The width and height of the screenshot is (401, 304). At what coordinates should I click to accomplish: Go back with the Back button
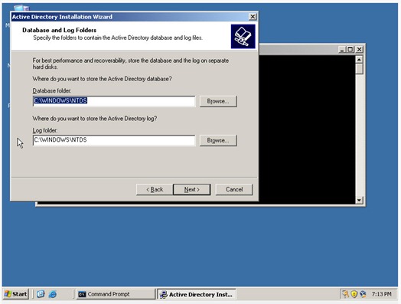(155, 189)
